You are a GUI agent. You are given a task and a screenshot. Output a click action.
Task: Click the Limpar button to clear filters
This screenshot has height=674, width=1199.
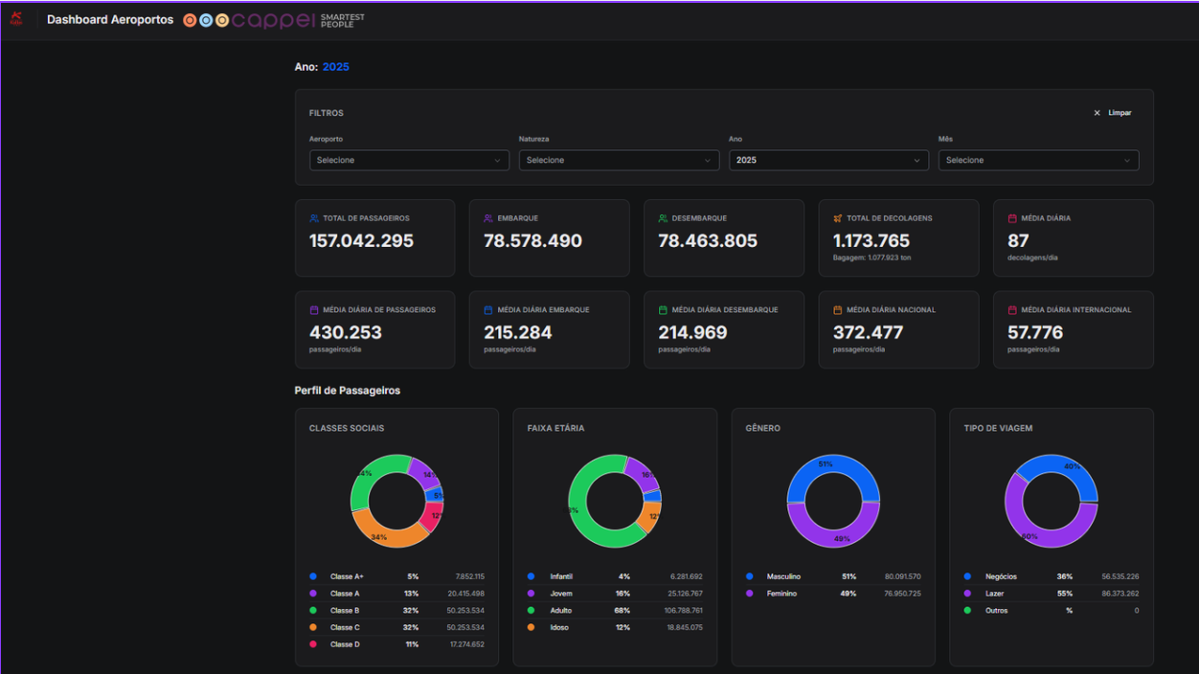[1113, 113]
